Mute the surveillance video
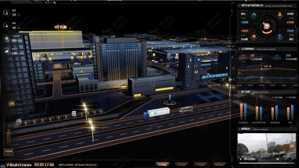Image resolution: width=299 pixels, height=168 pixels. pyautogui.click(x=277, y=159)
